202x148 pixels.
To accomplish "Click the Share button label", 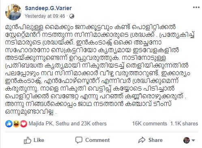I will pos(155,140).
